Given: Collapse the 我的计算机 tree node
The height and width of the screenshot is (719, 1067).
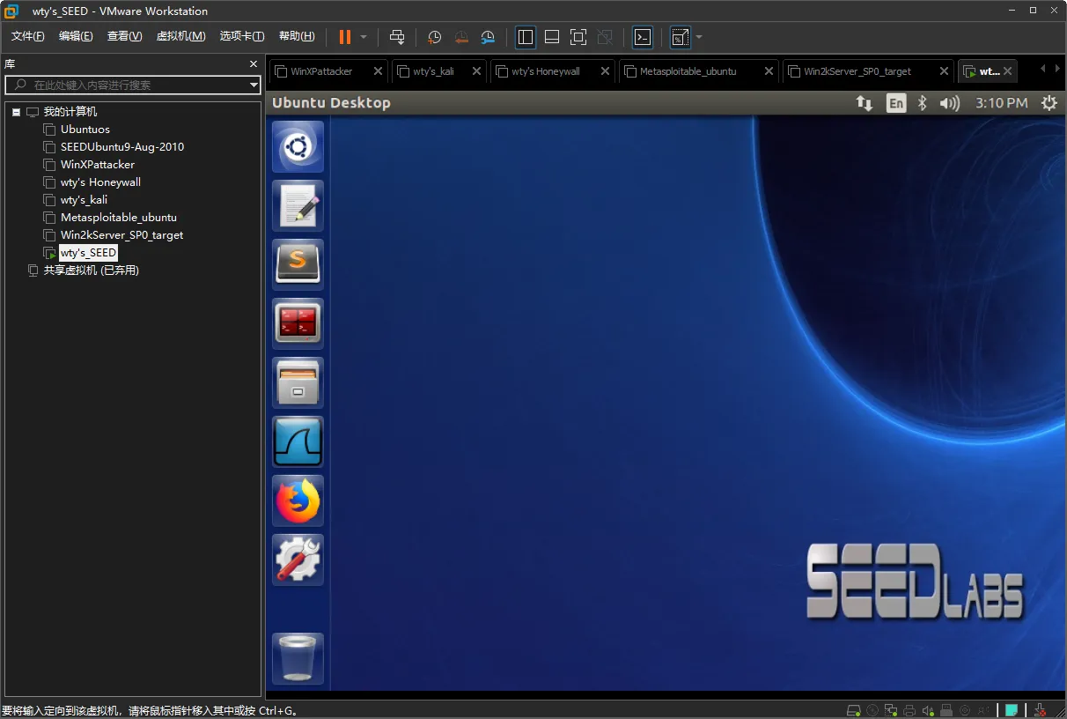Looking at the screenshot, I should tap(16, 112).
